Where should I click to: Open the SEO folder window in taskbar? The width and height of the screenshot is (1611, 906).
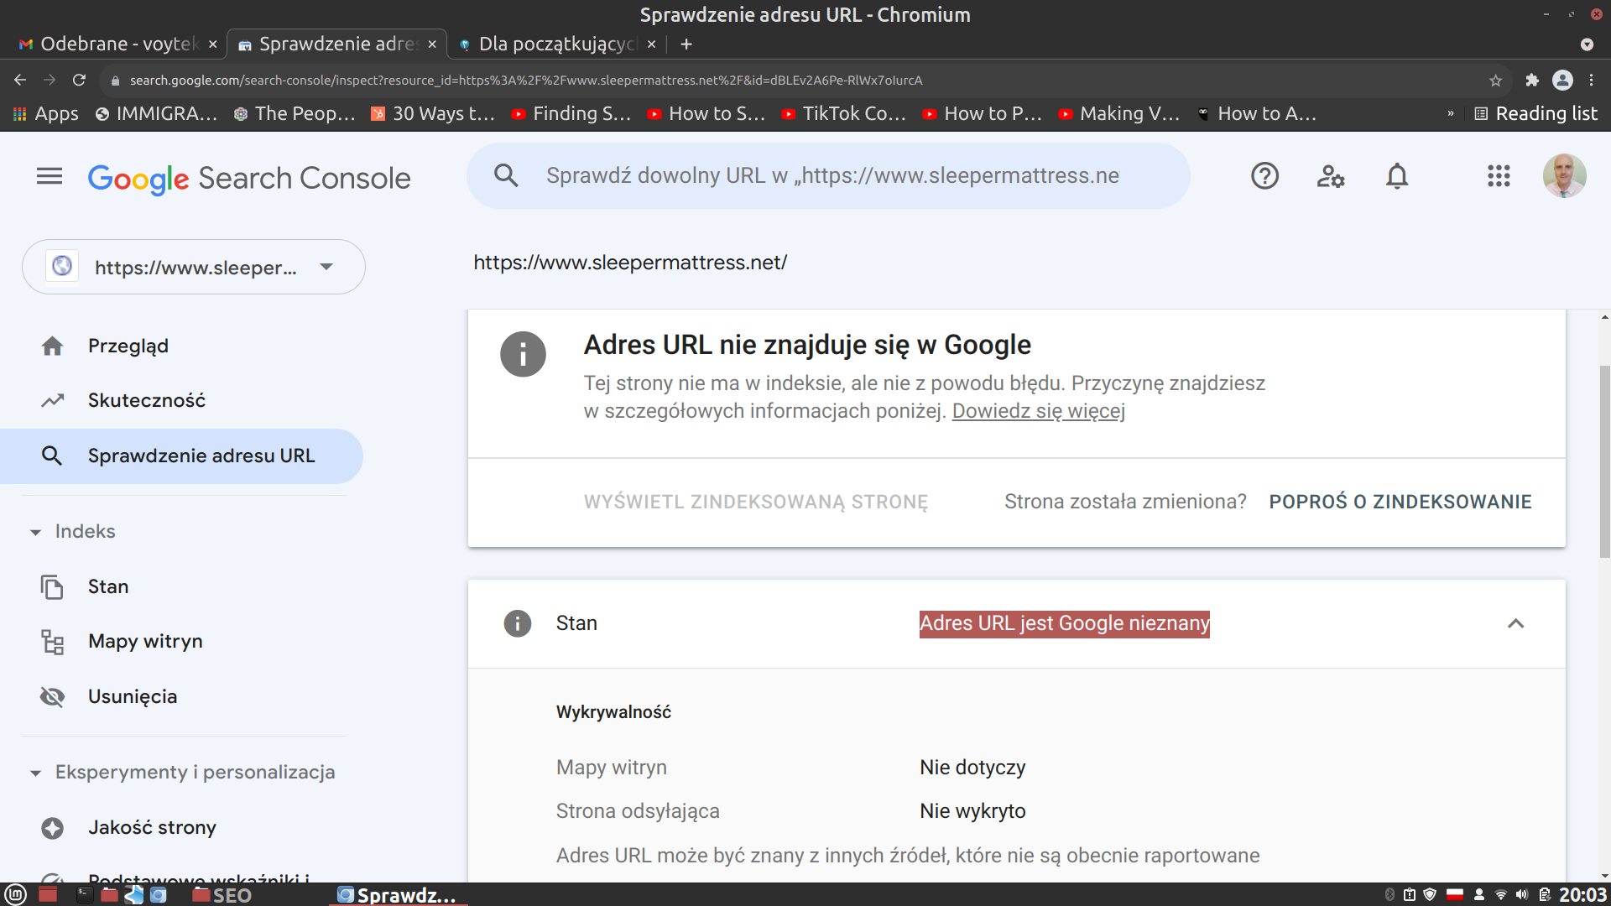click(222, 895)
